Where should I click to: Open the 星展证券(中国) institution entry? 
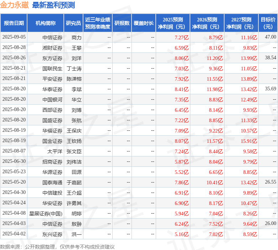click(x=46, y=214)
